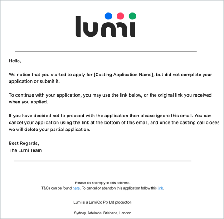
Task: Click the 'Hello,' greeting line
Action: 15,61
